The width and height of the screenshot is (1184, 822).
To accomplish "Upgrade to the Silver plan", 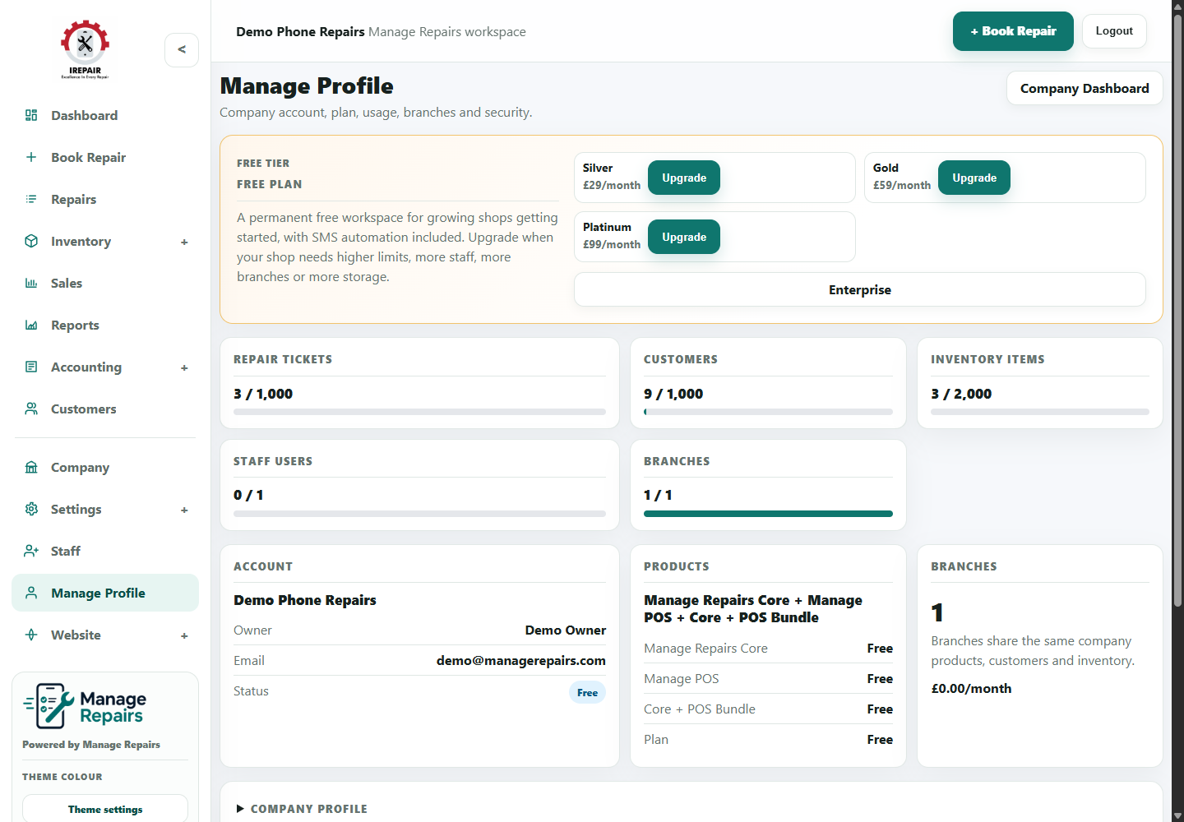I will 684,178.
